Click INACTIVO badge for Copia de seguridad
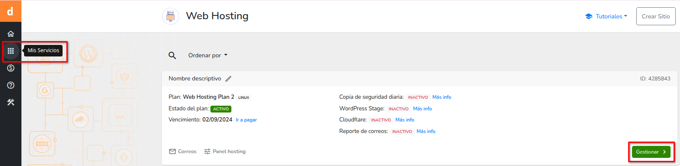This screenshot has width=680, height=166. click(418, 98)
